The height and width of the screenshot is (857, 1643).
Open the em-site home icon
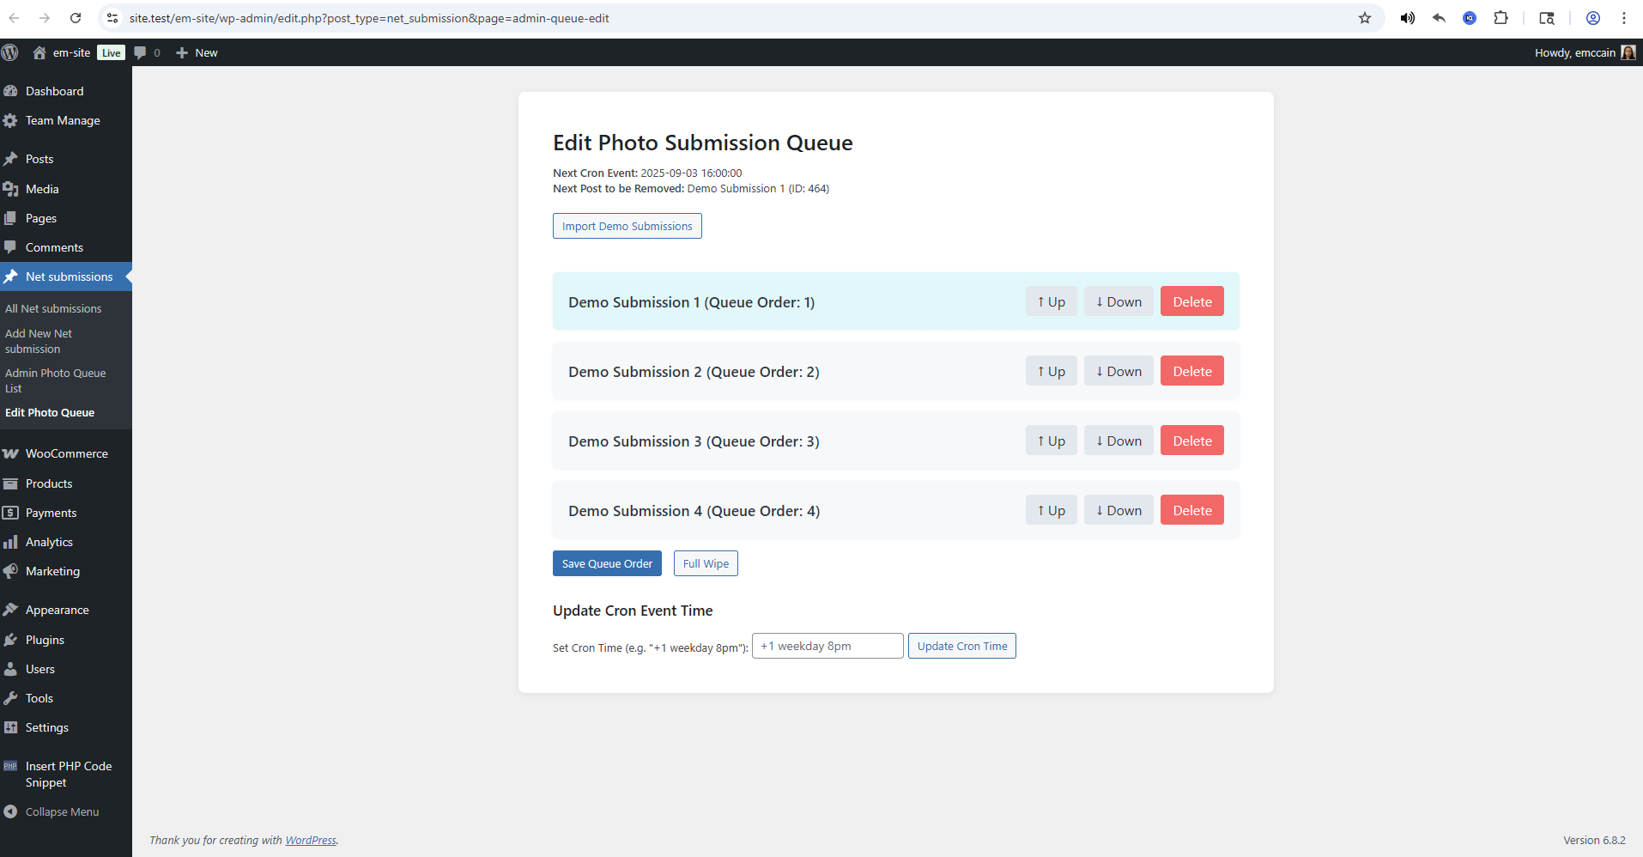point(39,52)
